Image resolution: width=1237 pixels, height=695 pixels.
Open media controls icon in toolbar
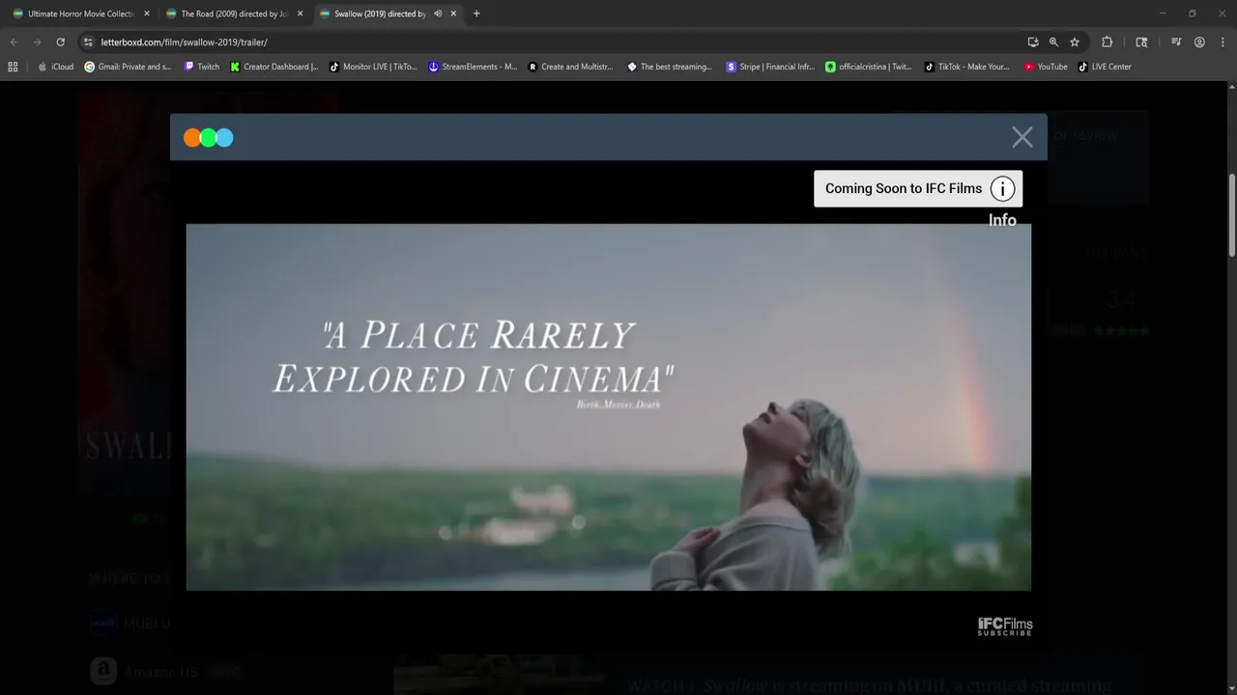tap(1176, 42)
